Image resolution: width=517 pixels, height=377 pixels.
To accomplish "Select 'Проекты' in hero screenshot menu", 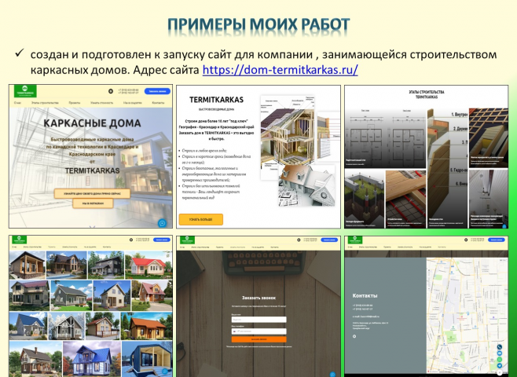I will pyautogui.click(x=75, y=103).
